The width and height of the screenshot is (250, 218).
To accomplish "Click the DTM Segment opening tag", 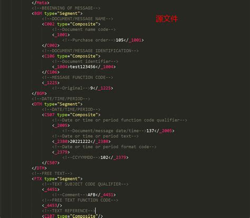I will [x=57, y=104].
